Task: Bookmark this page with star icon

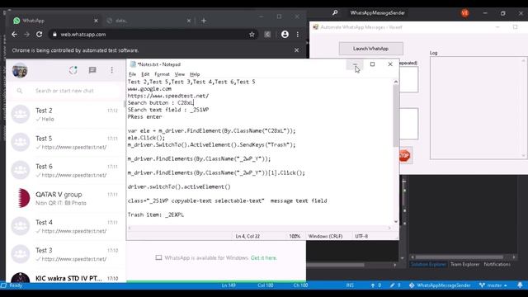Action: click(252, 35)
